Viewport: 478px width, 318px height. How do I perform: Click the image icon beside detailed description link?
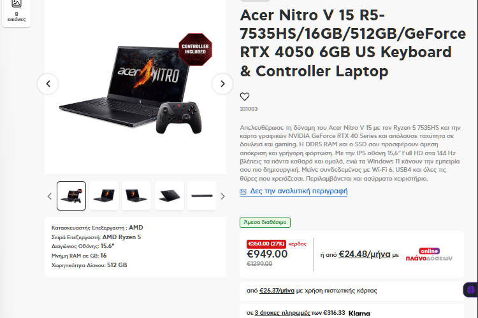click(x=243, y=191)
